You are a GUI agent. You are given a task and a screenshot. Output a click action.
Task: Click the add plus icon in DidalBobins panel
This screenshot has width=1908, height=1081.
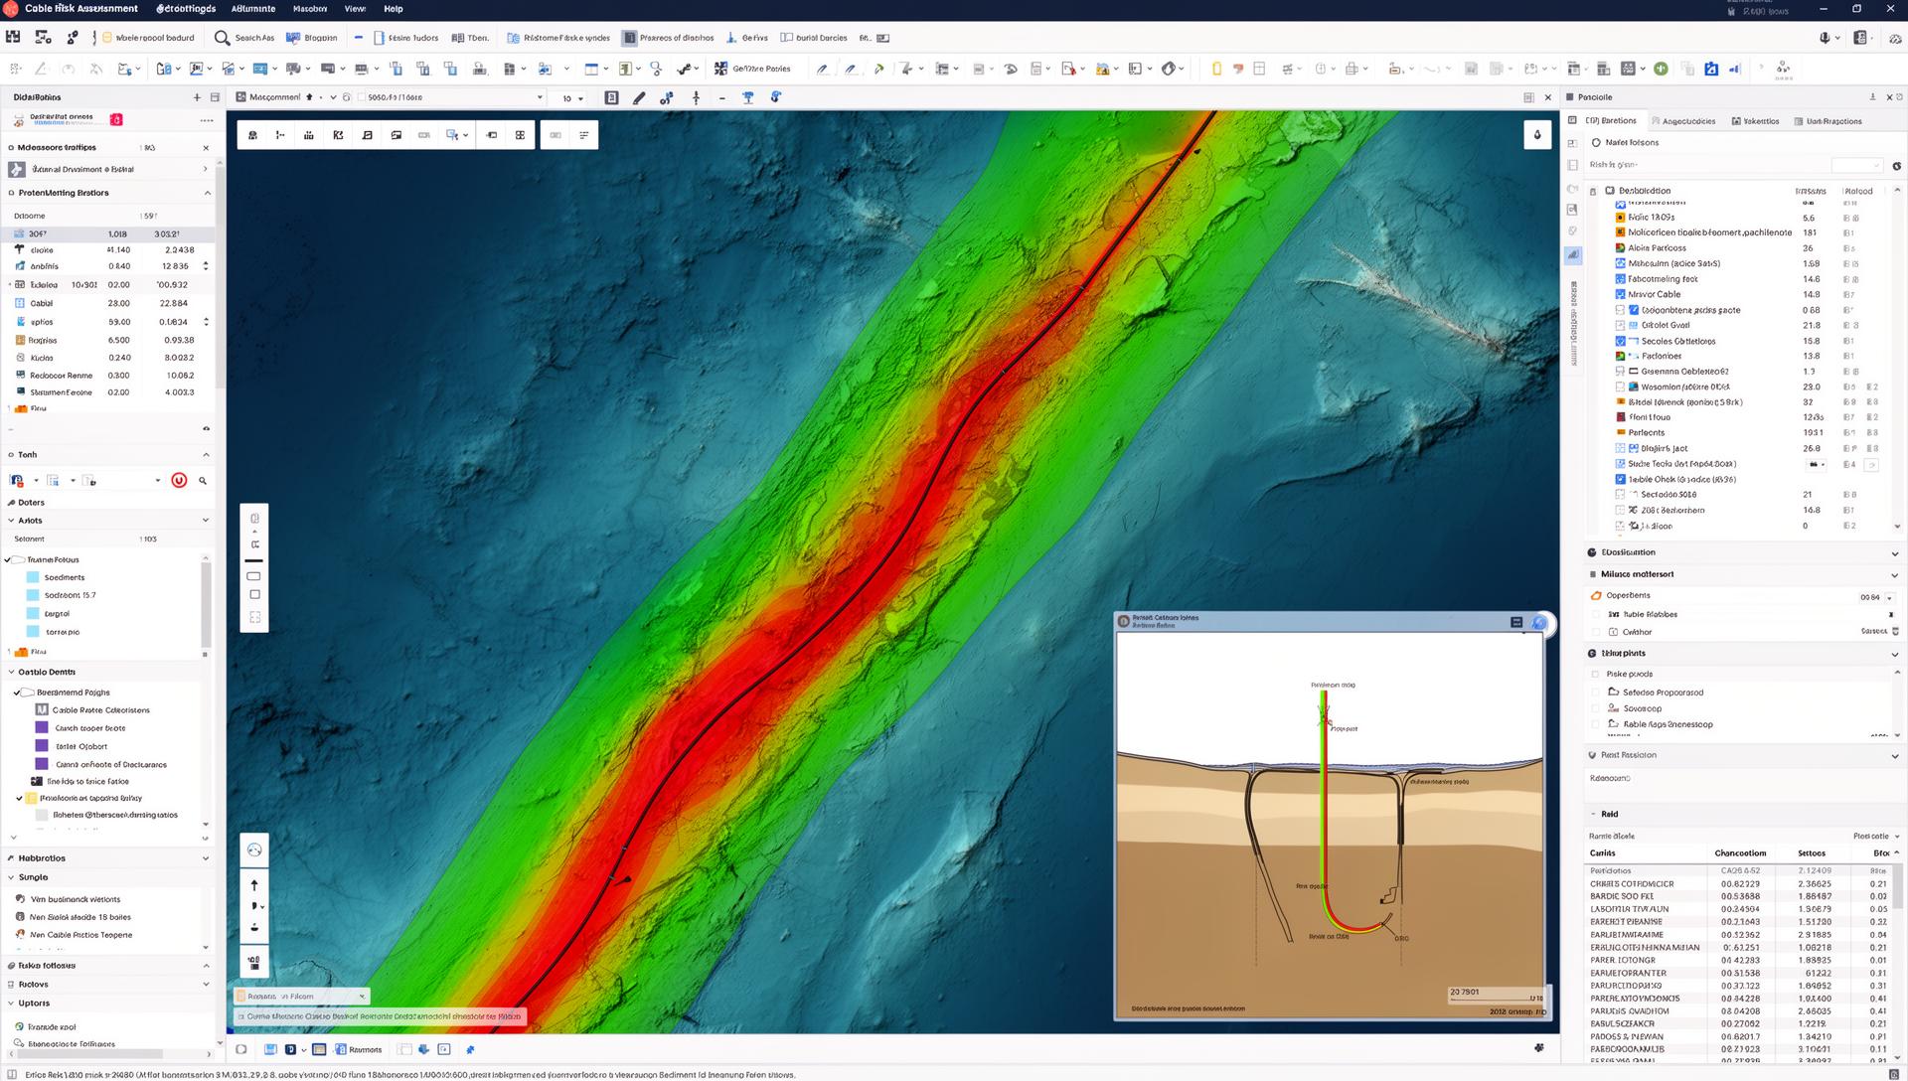pos(197,97)
